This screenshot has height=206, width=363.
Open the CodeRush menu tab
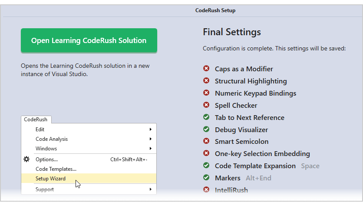point(36,120)
